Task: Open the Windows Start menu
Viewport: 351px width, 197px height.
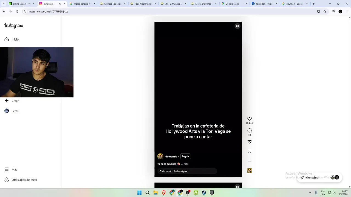Action: pos(139,193)
